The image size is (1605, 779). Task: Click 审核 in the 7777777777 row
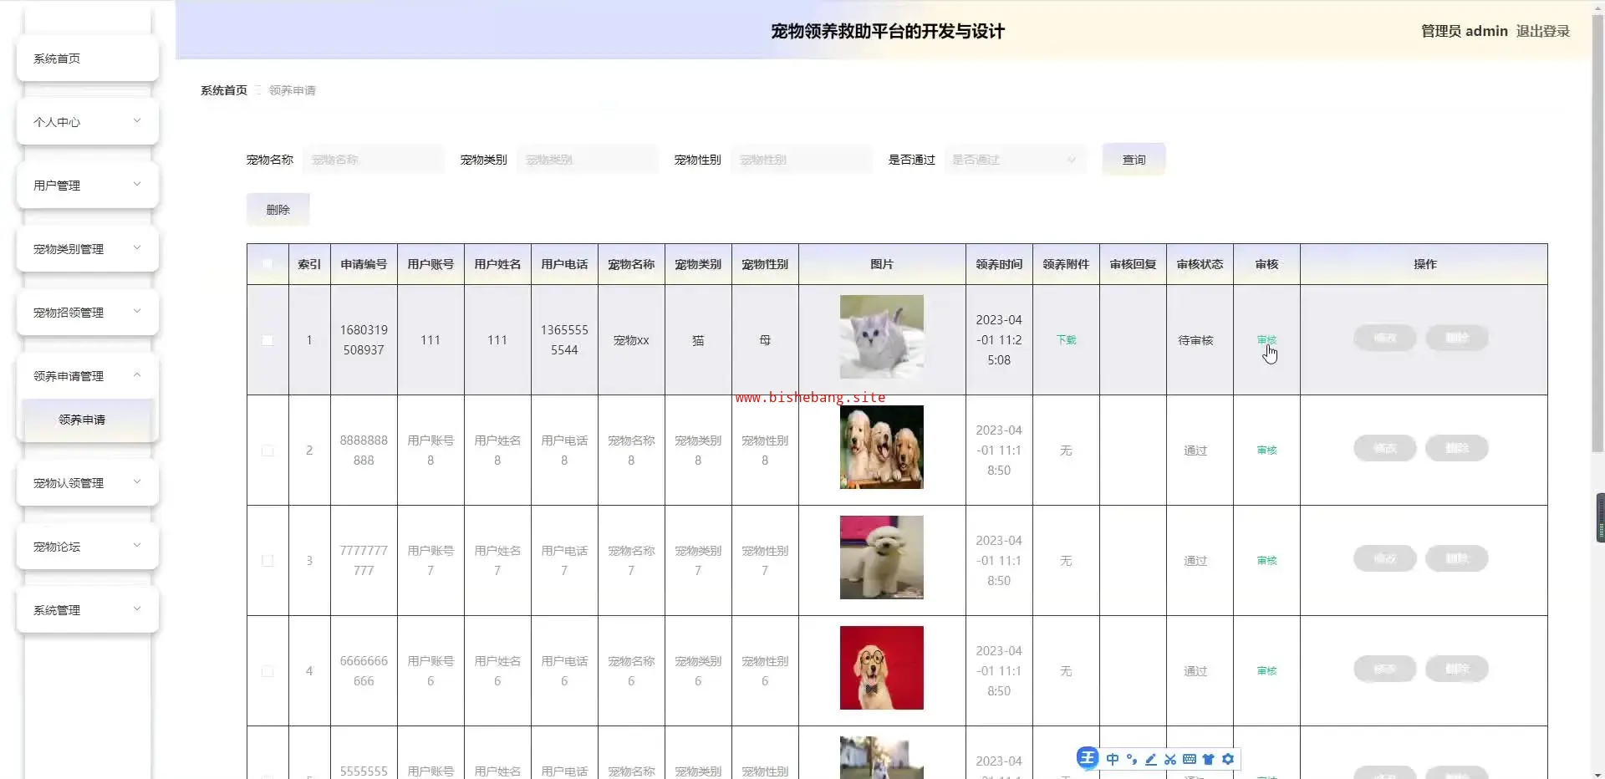(x=1266, y=561)
